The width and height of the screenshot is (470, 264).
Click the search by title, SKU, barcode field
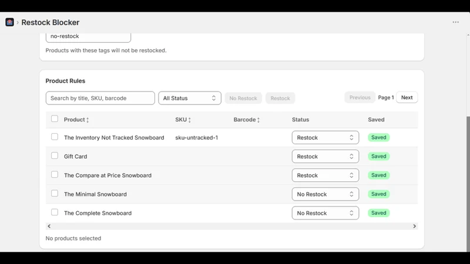tap(100, 98)
